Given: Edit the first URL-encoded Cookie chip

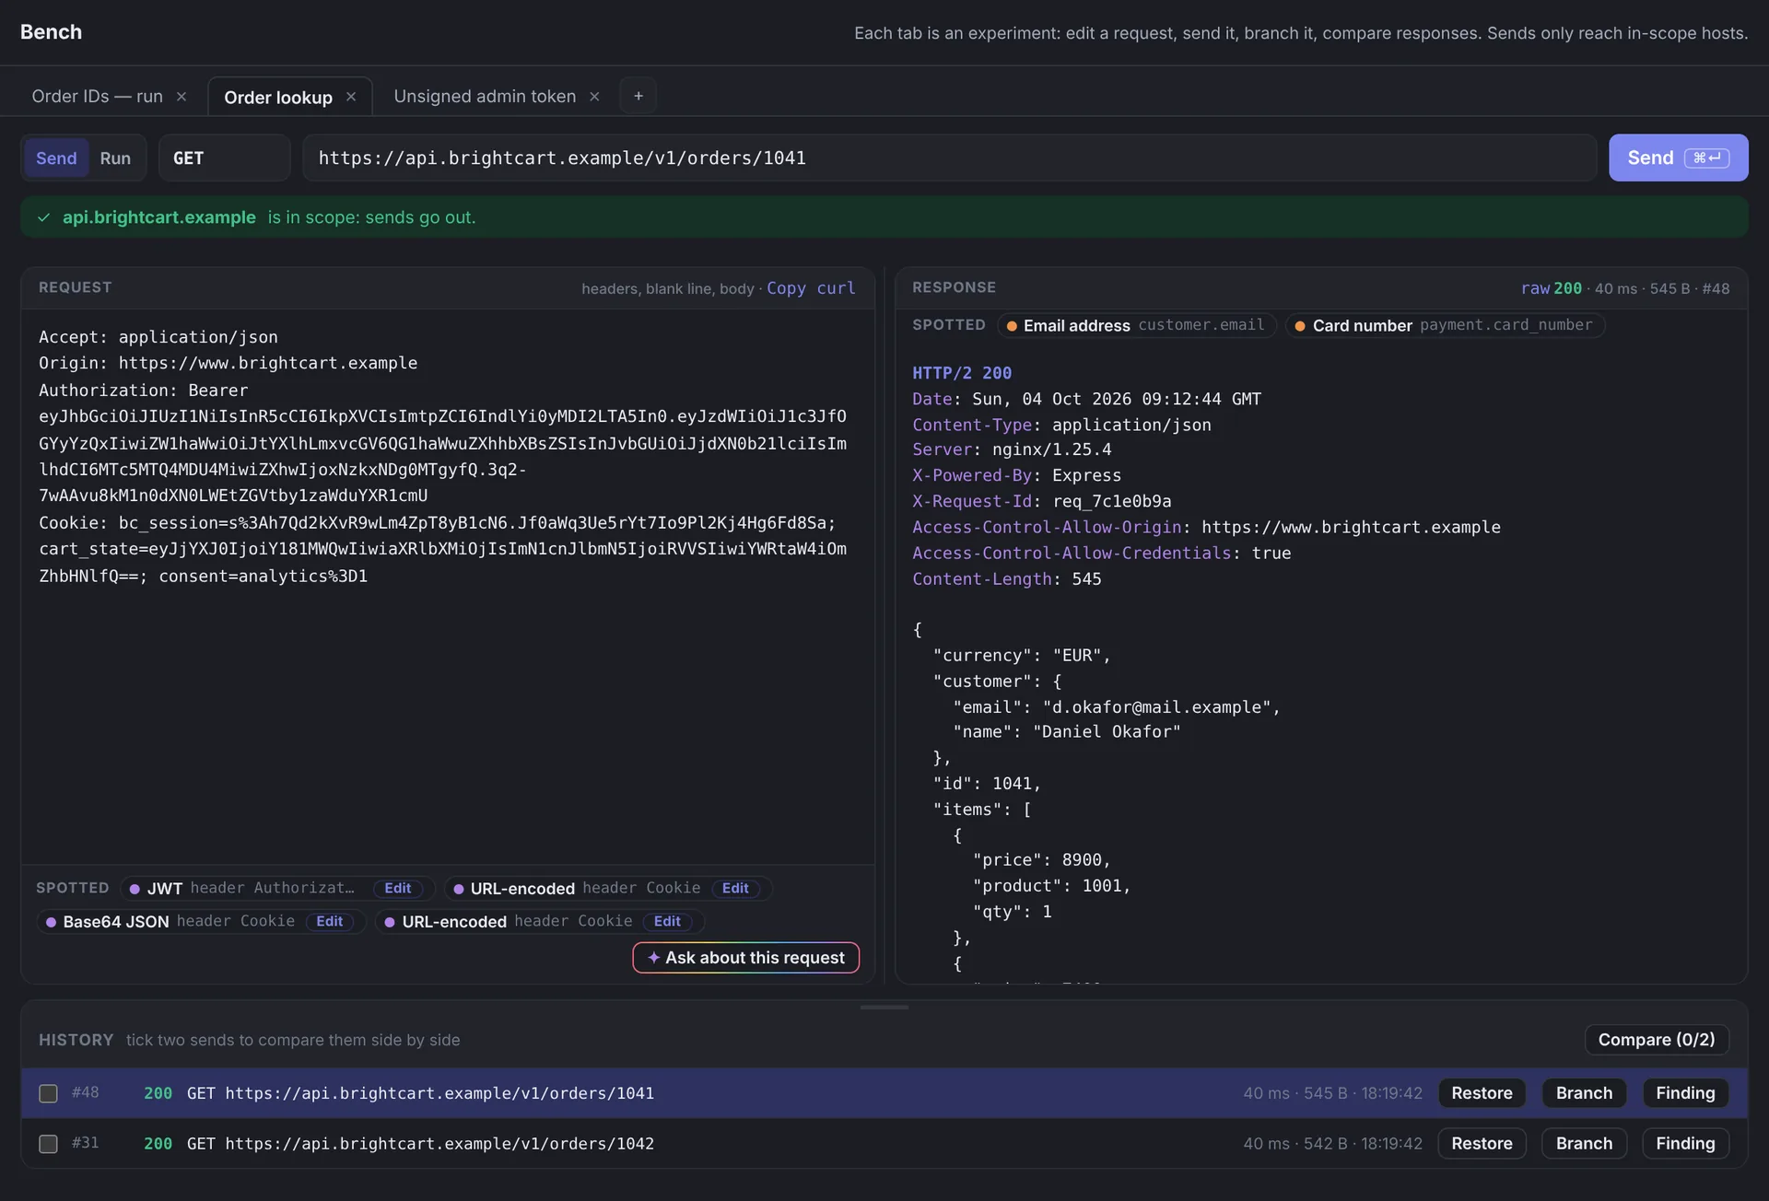Looking at the screenshot, I should coord(735,888).
